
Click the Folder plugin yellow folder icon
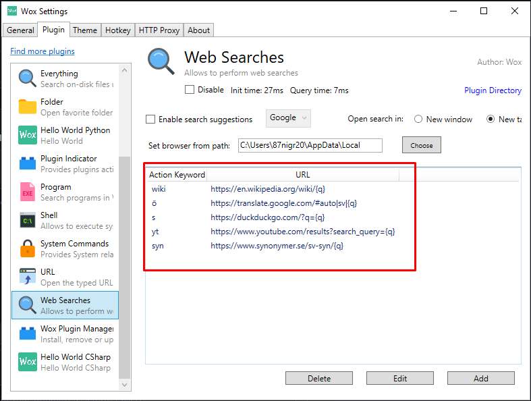(x=28, y=107)
